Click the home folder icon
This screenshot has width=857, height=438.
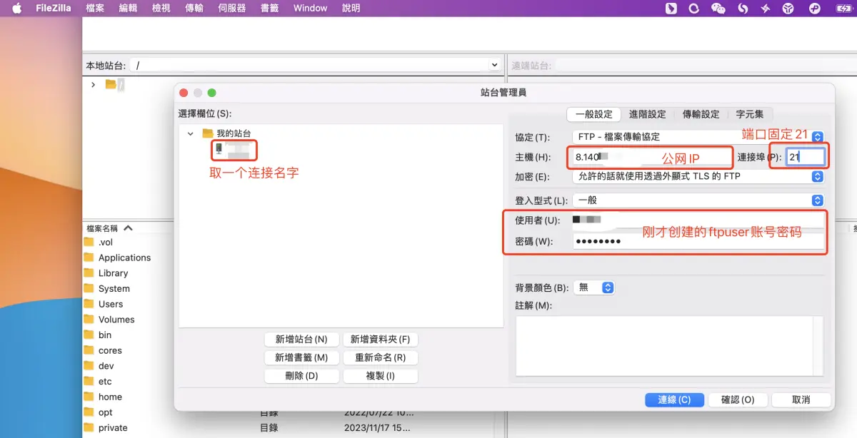coord(89,397)
